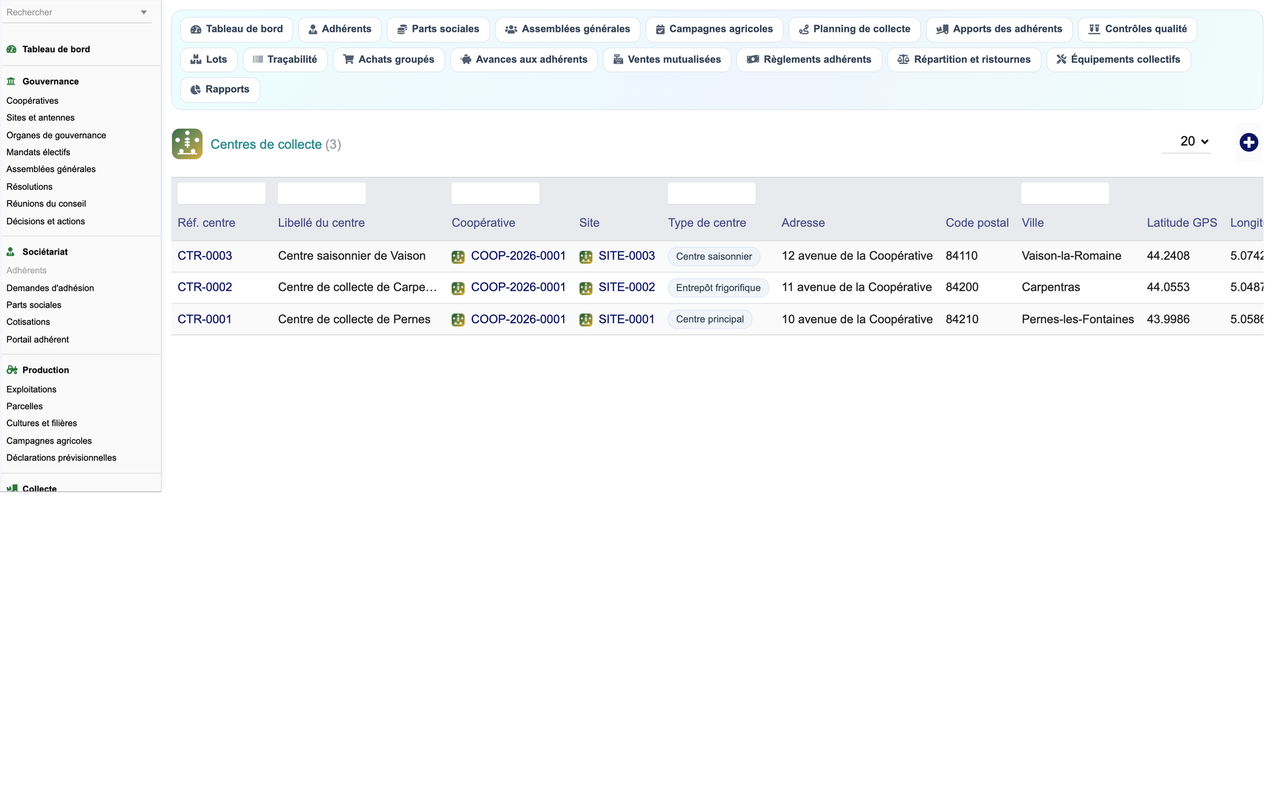Open the Achats groupés tab

389,60
